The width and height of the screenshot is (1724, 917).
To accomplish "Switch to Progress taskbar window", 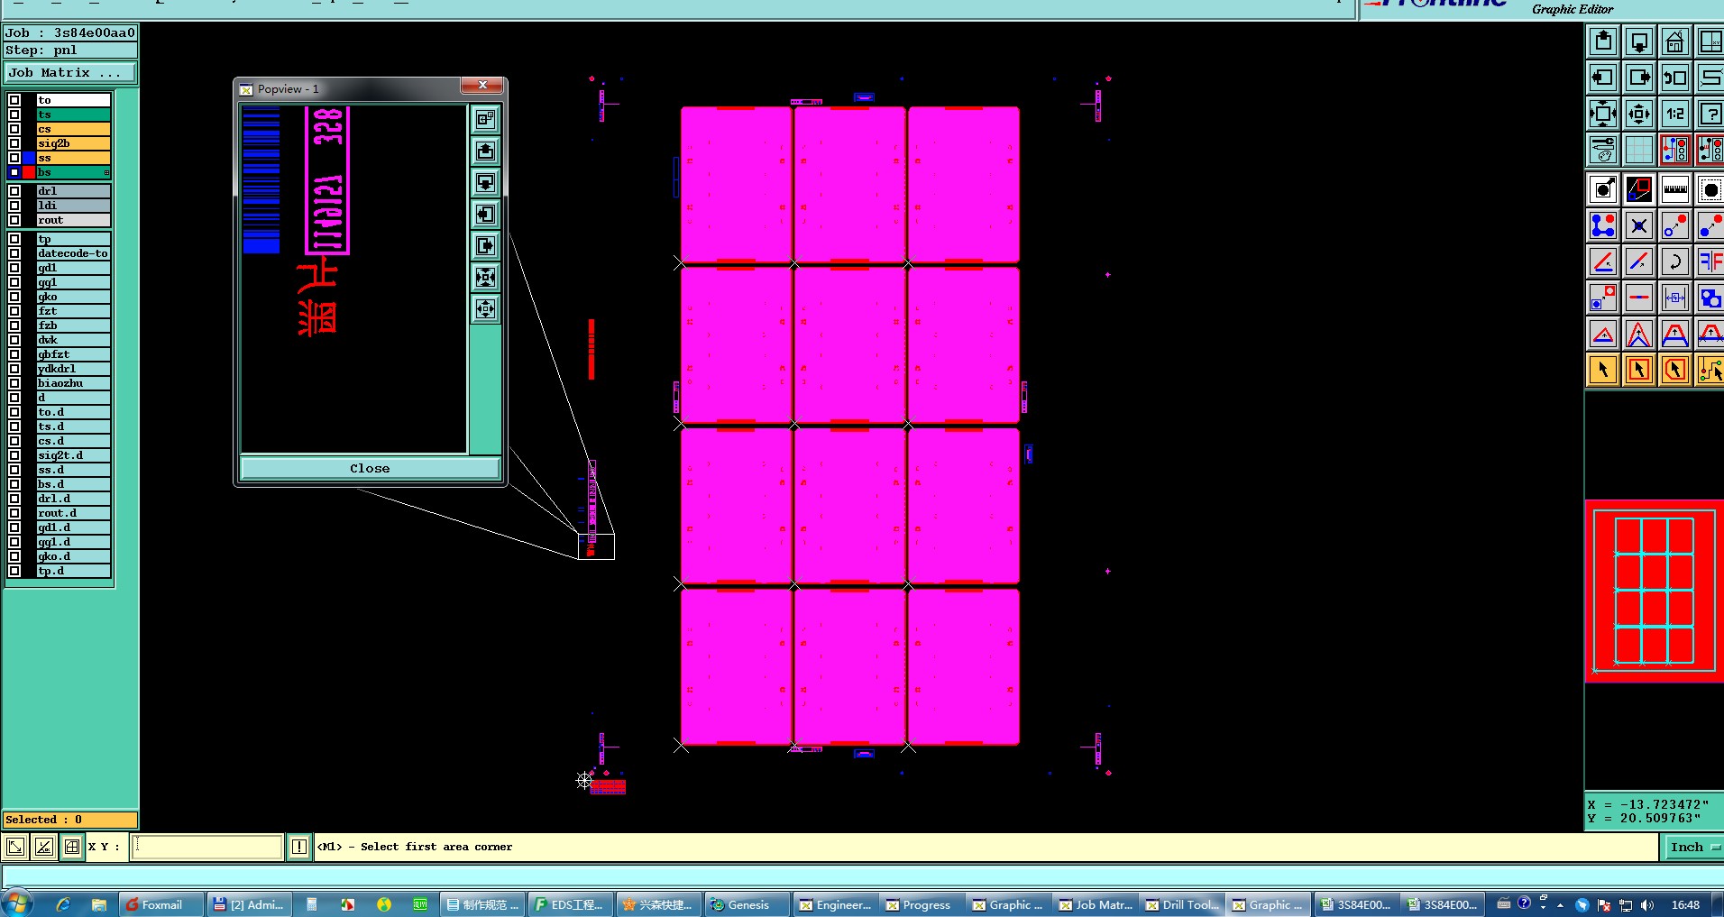I will point(920,904).
